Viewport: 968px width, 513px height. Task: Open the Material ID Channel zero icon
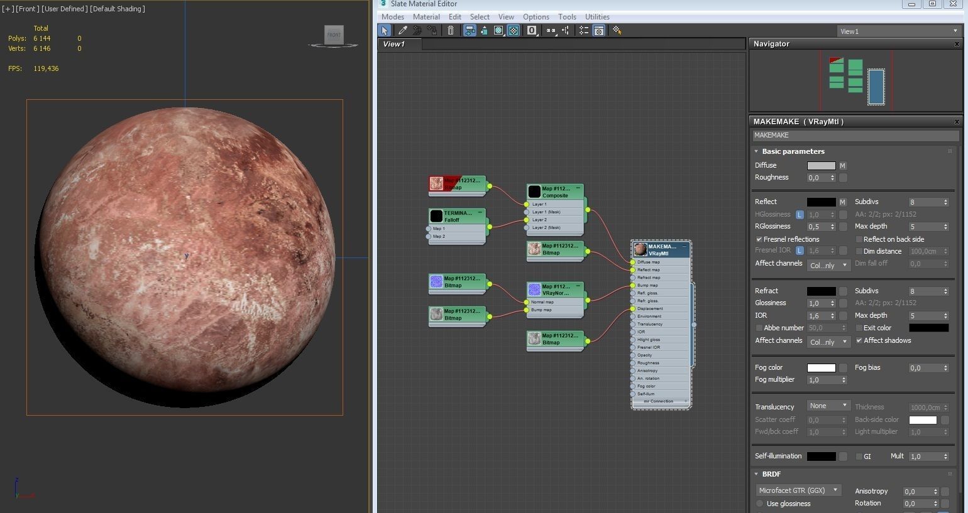click(532, 30)
